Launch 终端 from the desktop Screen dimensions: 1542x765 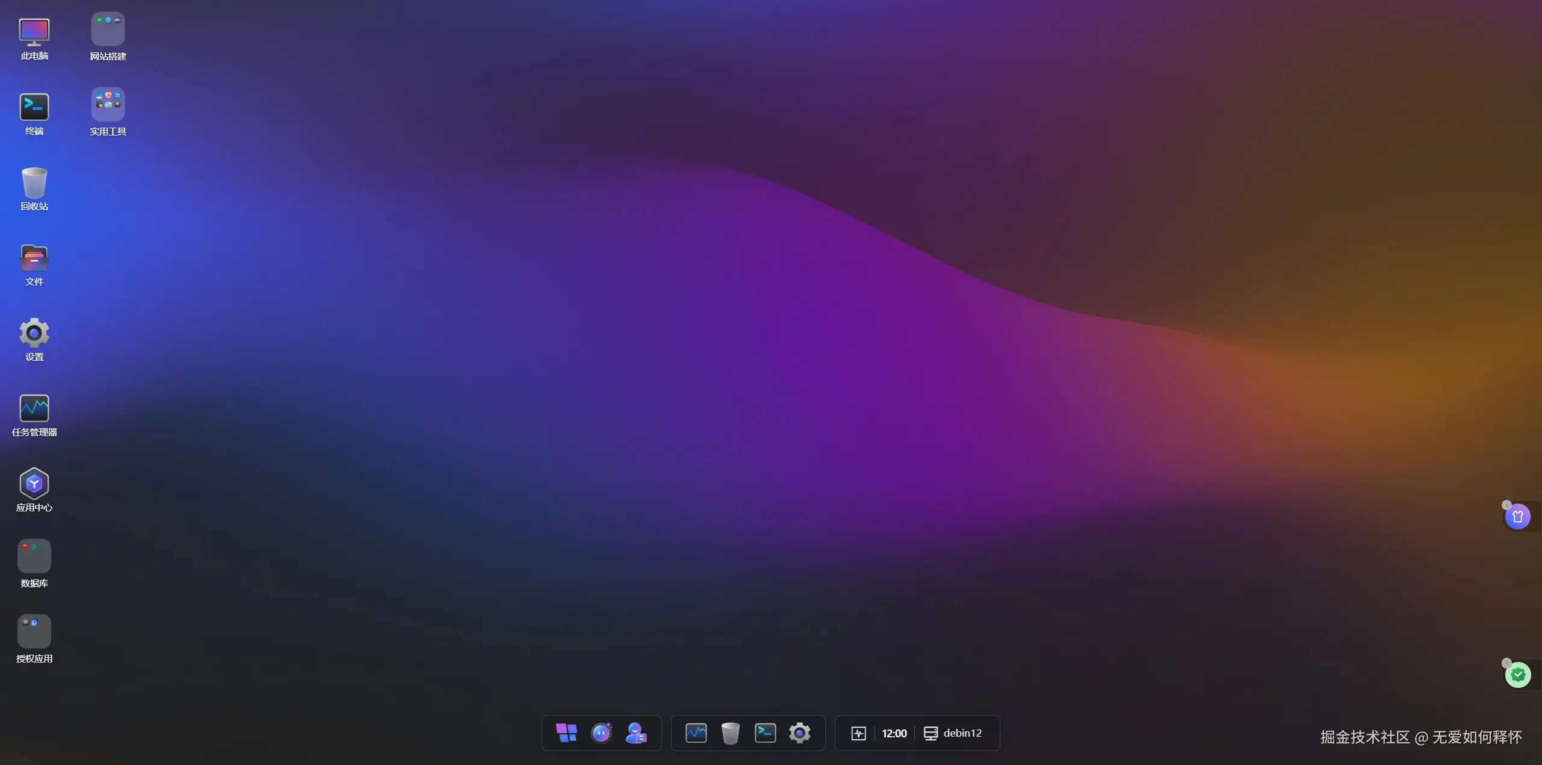pos(34,108)
